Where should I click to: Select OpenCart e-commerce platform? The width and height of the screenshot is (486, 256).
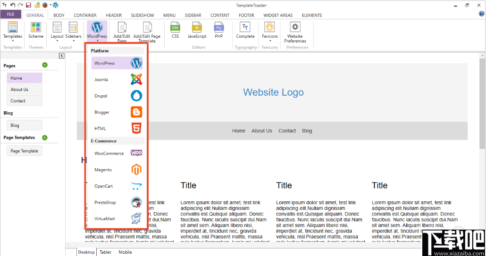[117, 186]
